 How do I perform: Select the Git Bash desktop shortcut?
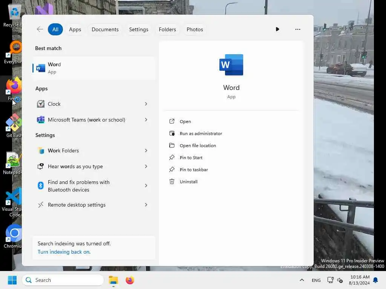(14, 126)
